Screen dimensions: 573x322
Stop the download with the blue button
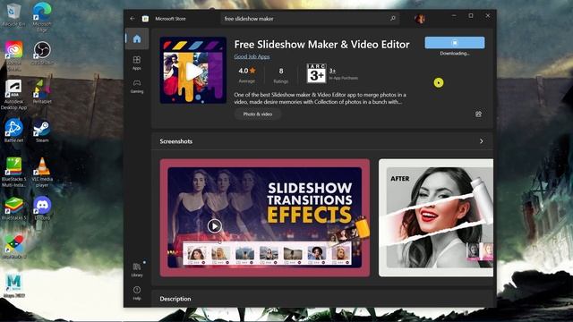tap(455, 43)
